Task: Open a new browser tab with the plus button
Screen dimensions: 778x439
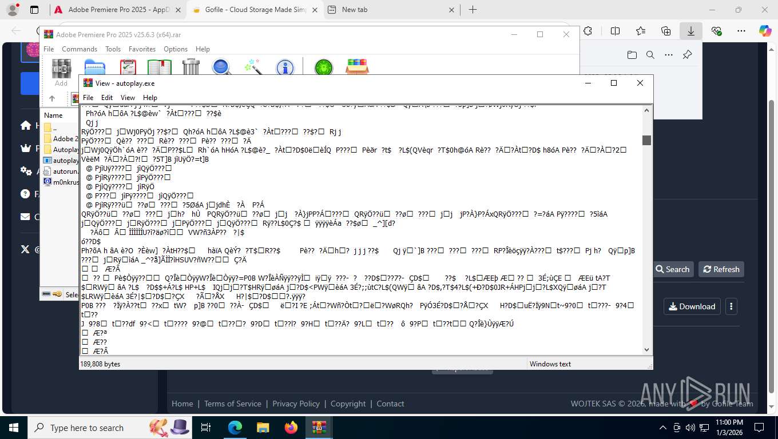Action: click(x=473, y=10)
